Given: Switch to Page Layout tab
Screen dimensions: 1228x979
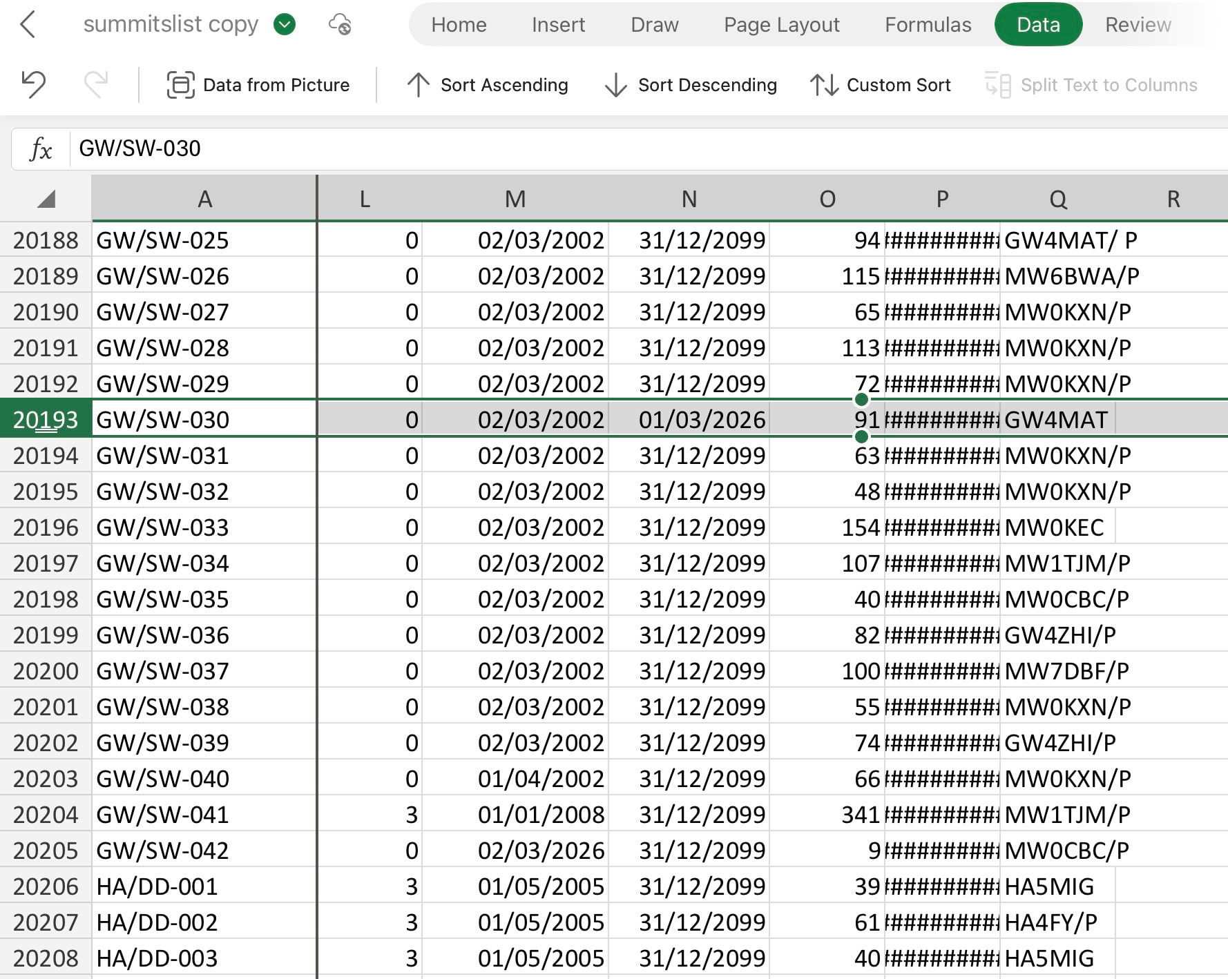Looking at the screenshot, I should 782,25.
